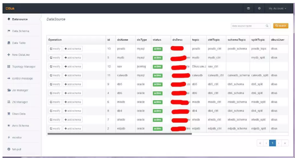
Task: Click the Data Table icon in sidebar
Action: coord(9,43)
